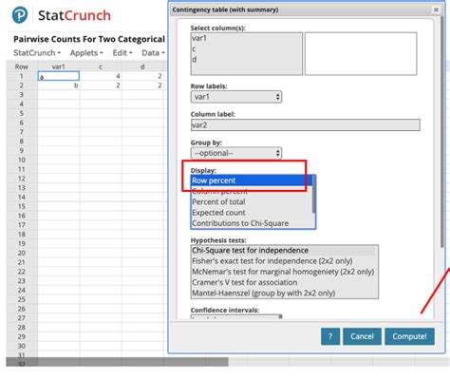Click the Cancel button
The image size is (450, 379).
(362, 336)
